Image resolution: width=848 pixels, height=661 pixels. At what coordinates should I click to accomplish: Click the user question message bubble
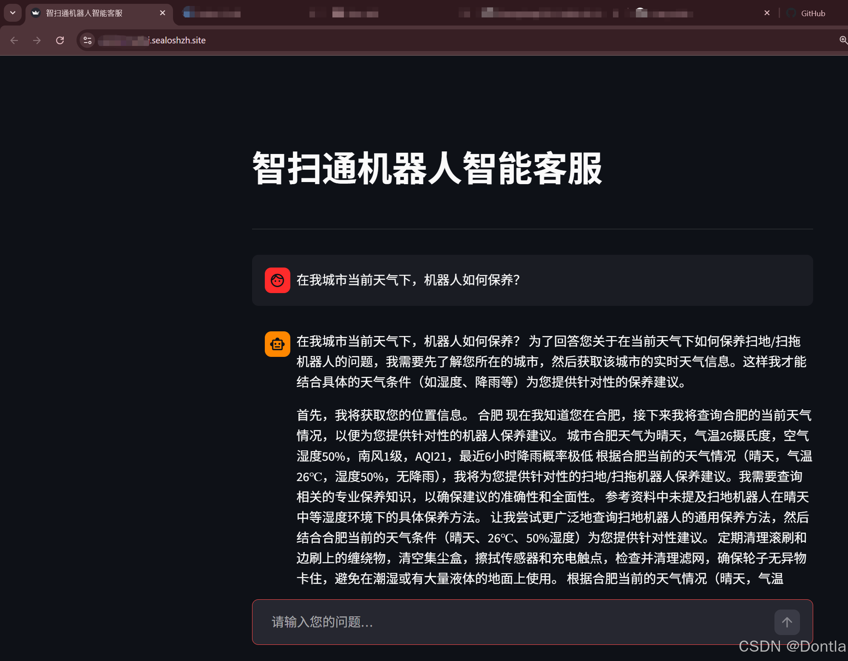pos(531,280)
